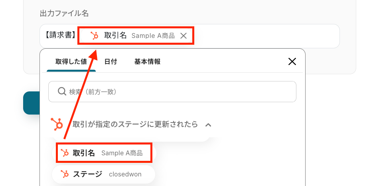Remove the 取引名 chip from the filename field
This screenshot has width=371, height=186.
184,36
